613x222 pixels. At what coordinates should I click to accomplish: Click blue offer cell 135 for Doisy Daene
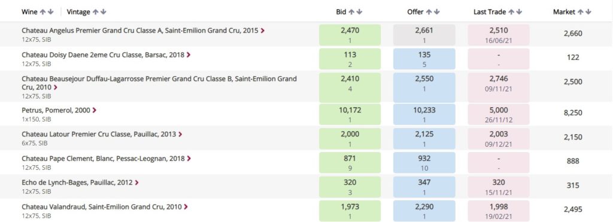click(x=424, y=59)
